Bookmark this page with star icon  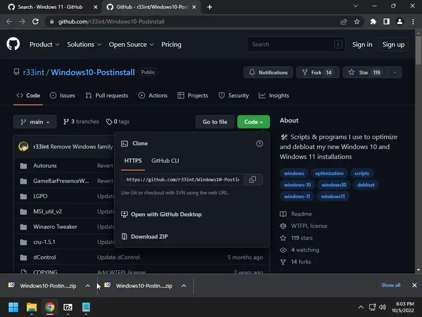pos(357,21)
